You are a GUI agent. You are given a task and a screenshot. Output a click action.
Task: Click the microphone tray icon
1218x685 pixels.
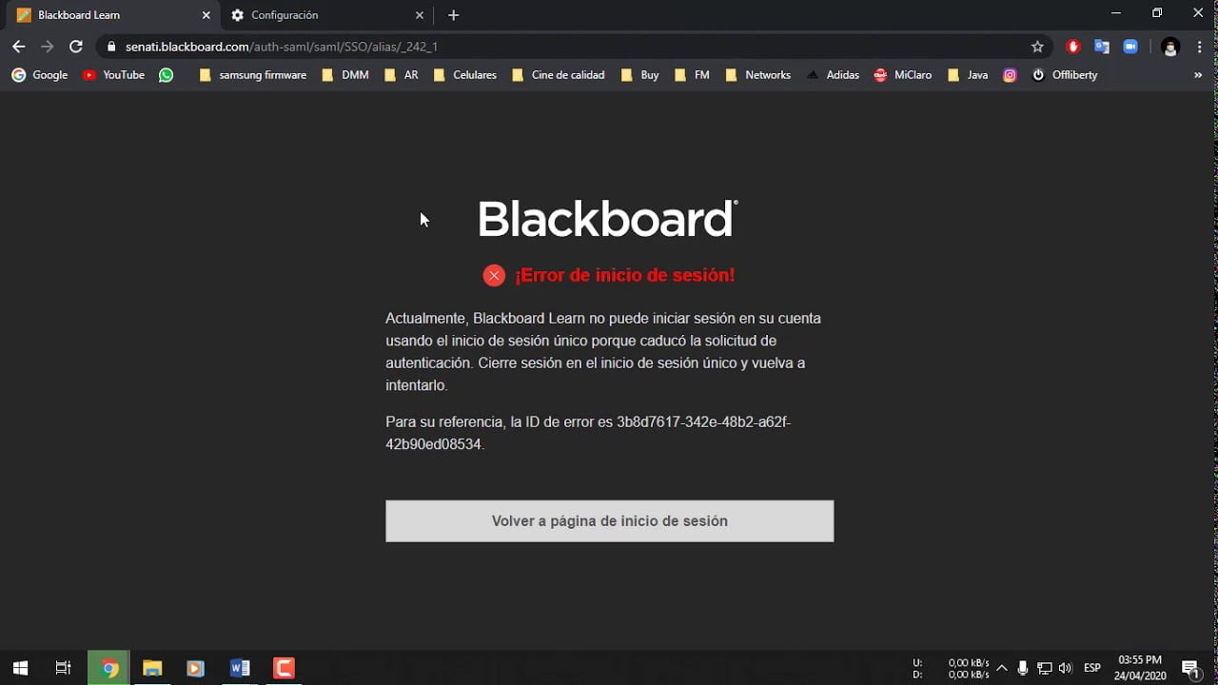tap(1023, 668)
